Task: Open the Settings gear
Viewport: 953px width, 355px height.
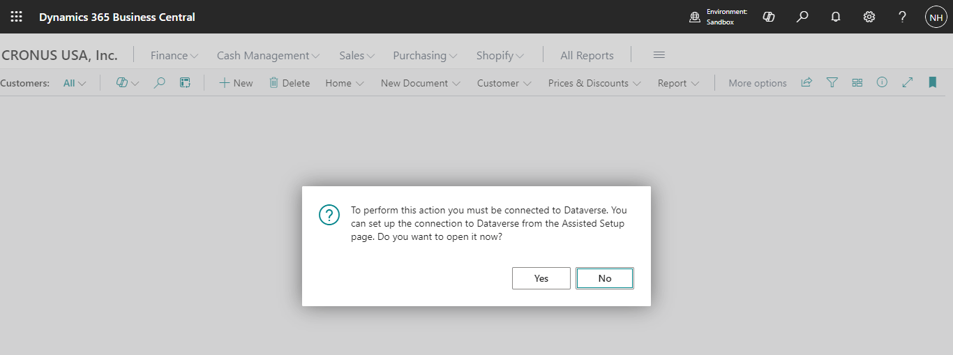Action: [x=869, y=17]
